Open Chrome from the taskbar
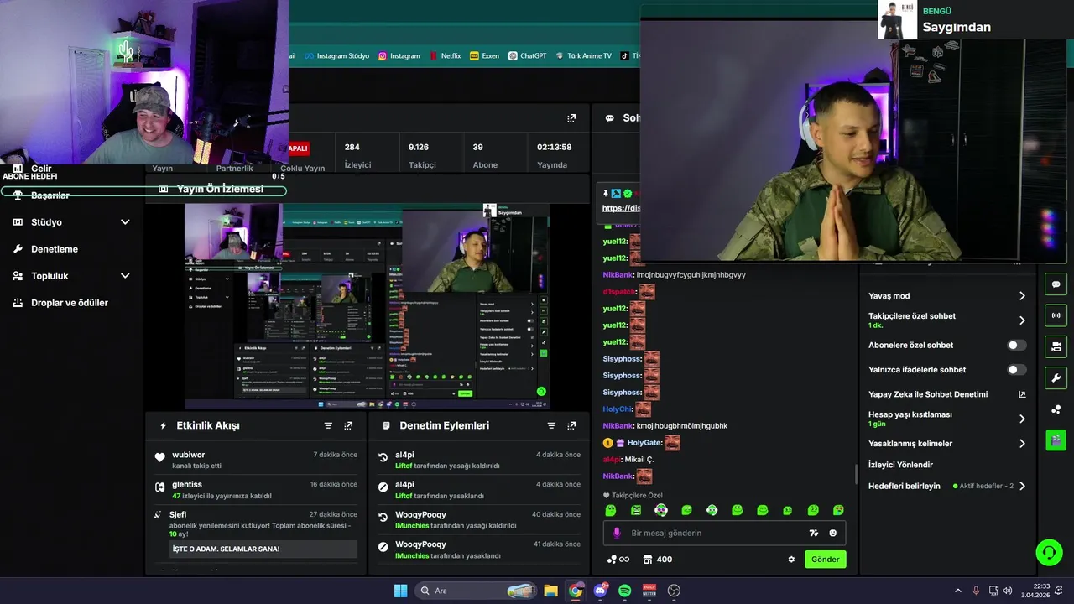 click(576, 591)
